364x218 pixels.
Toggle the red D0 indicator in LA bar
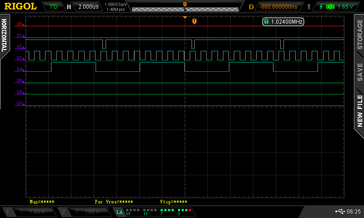pos(190,210)
